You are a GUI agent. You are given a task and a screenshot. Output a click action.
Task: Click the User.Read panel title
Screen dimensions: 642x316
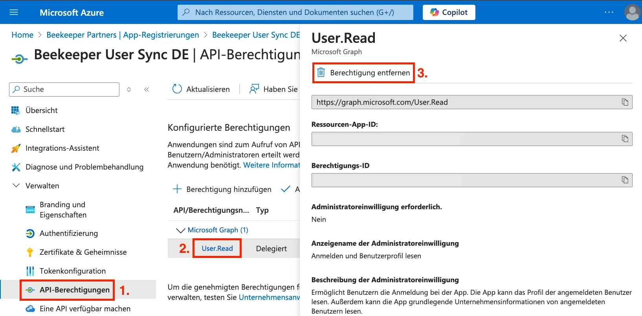[343, 38]
